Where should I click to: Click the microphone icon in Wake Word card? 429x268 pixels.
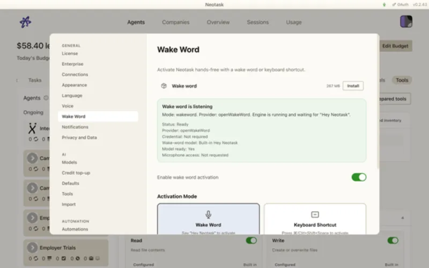[x=208, y=215]
